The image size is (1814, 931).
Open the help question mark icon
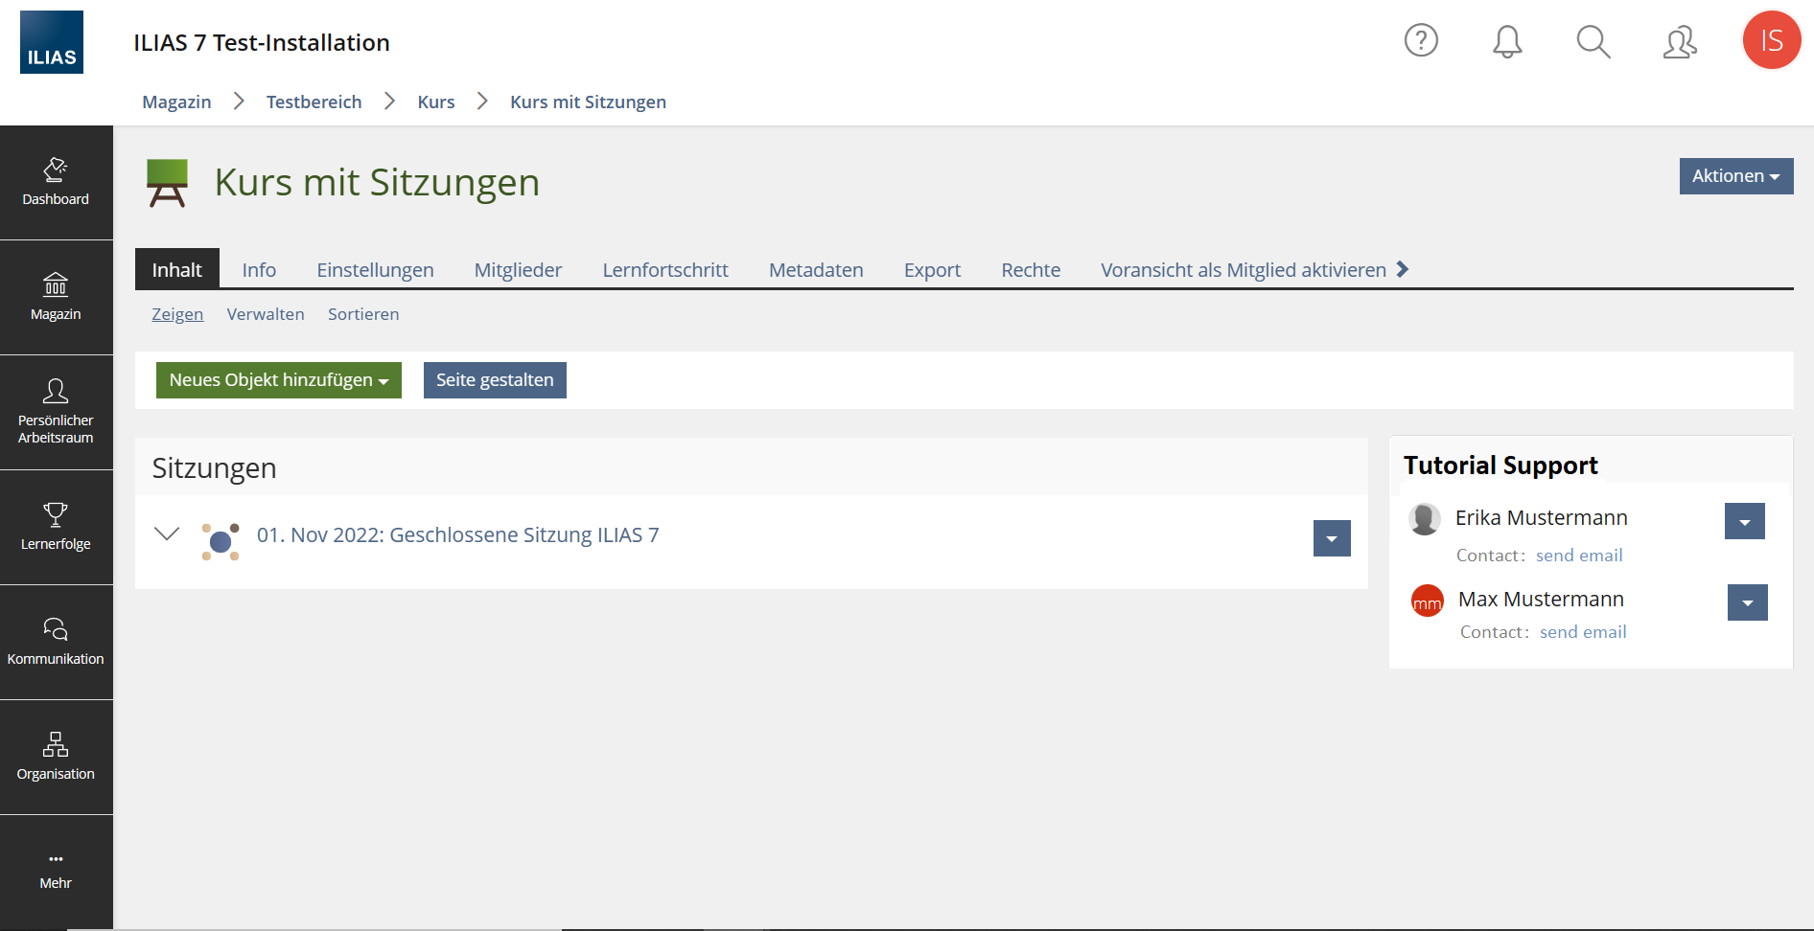pos(1421,40)
